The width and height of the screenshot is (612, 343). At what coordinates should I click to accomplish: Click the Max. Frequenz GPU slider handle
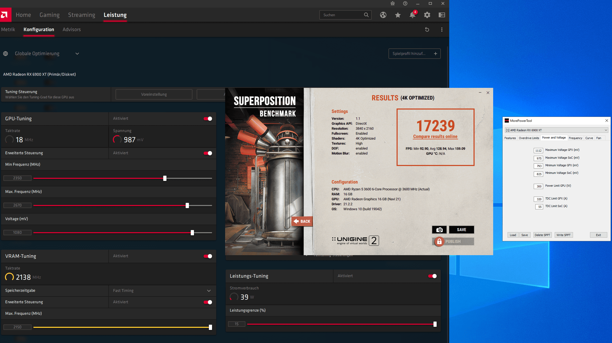(187, 205)
